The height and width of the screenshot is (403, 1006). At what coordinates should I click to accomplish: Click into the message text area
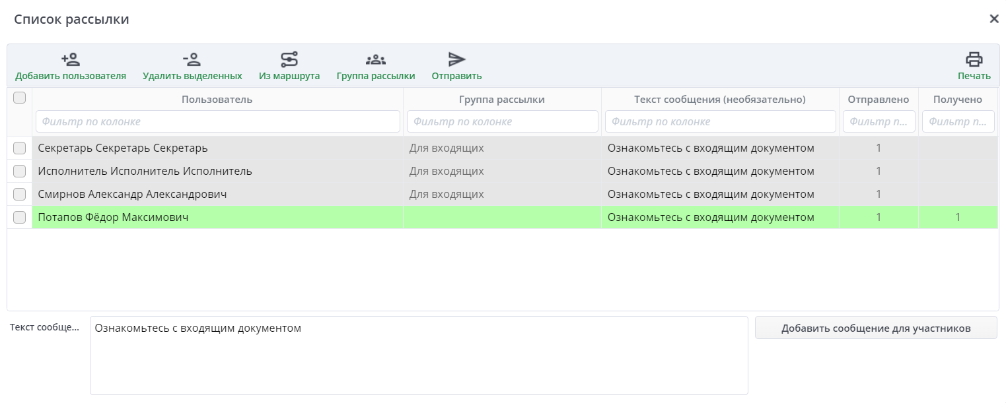tap(419, 356)
